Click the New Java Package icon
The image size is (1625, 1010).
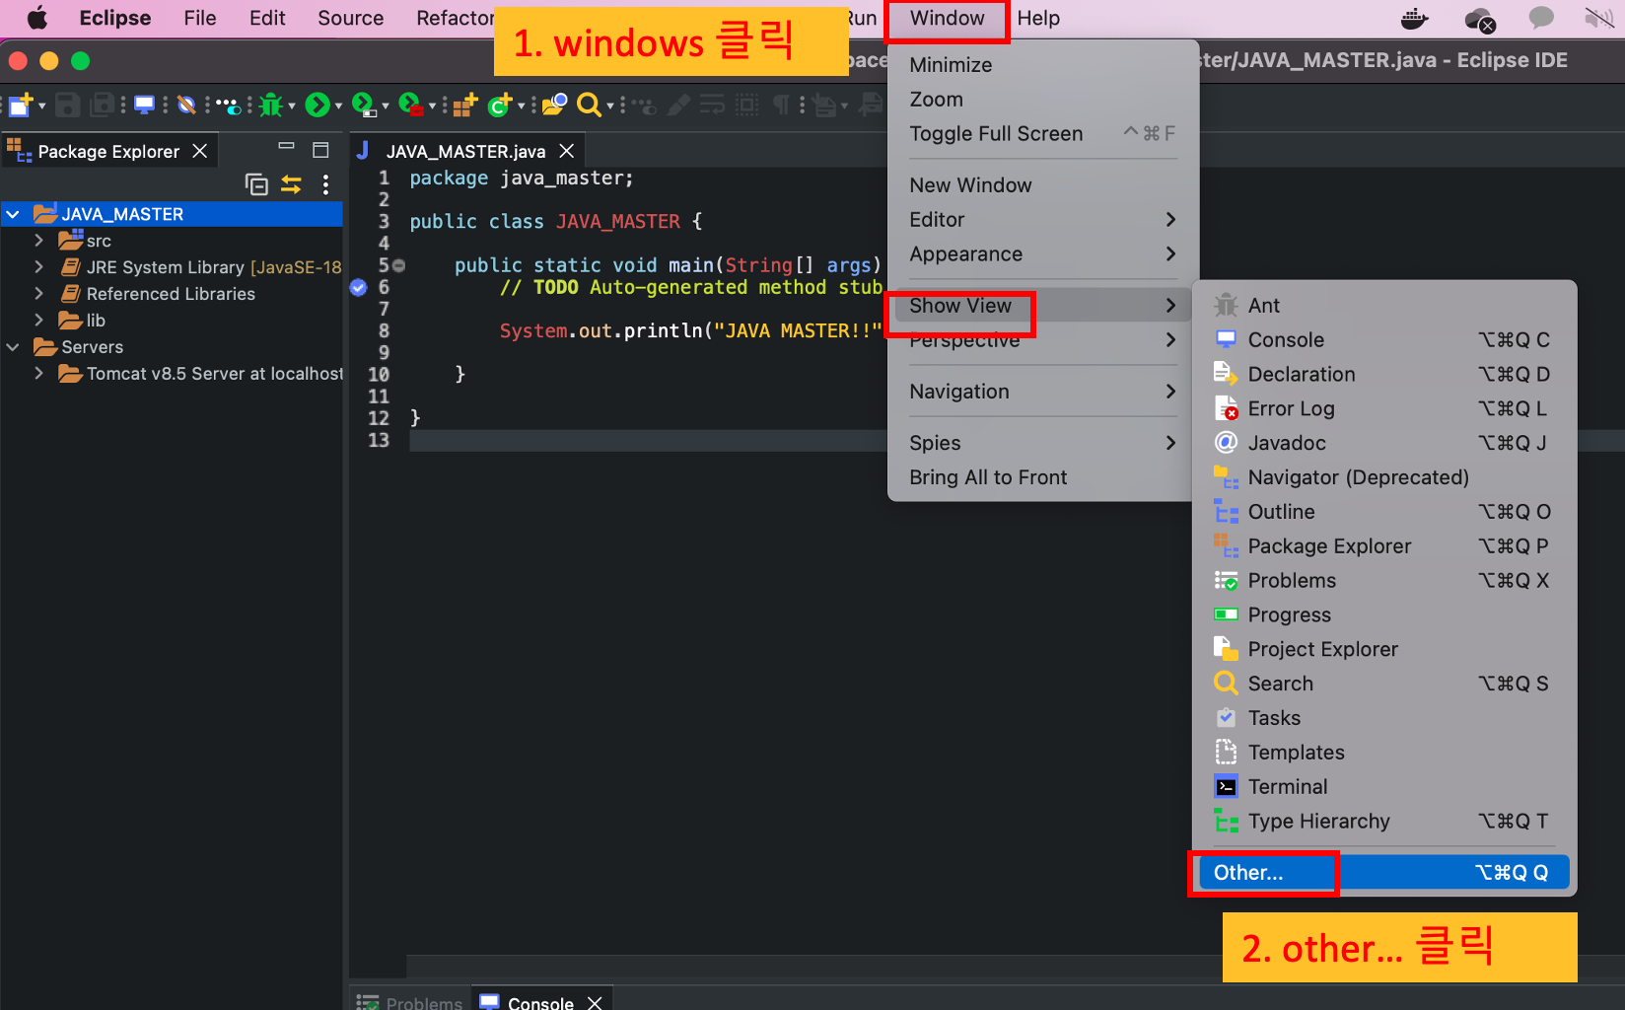click(x=465, y=105)
